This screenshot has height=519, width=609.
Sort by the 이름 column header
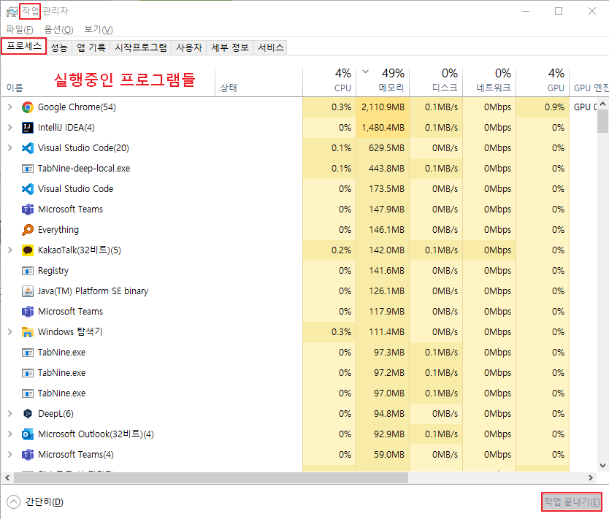point(108,81)
